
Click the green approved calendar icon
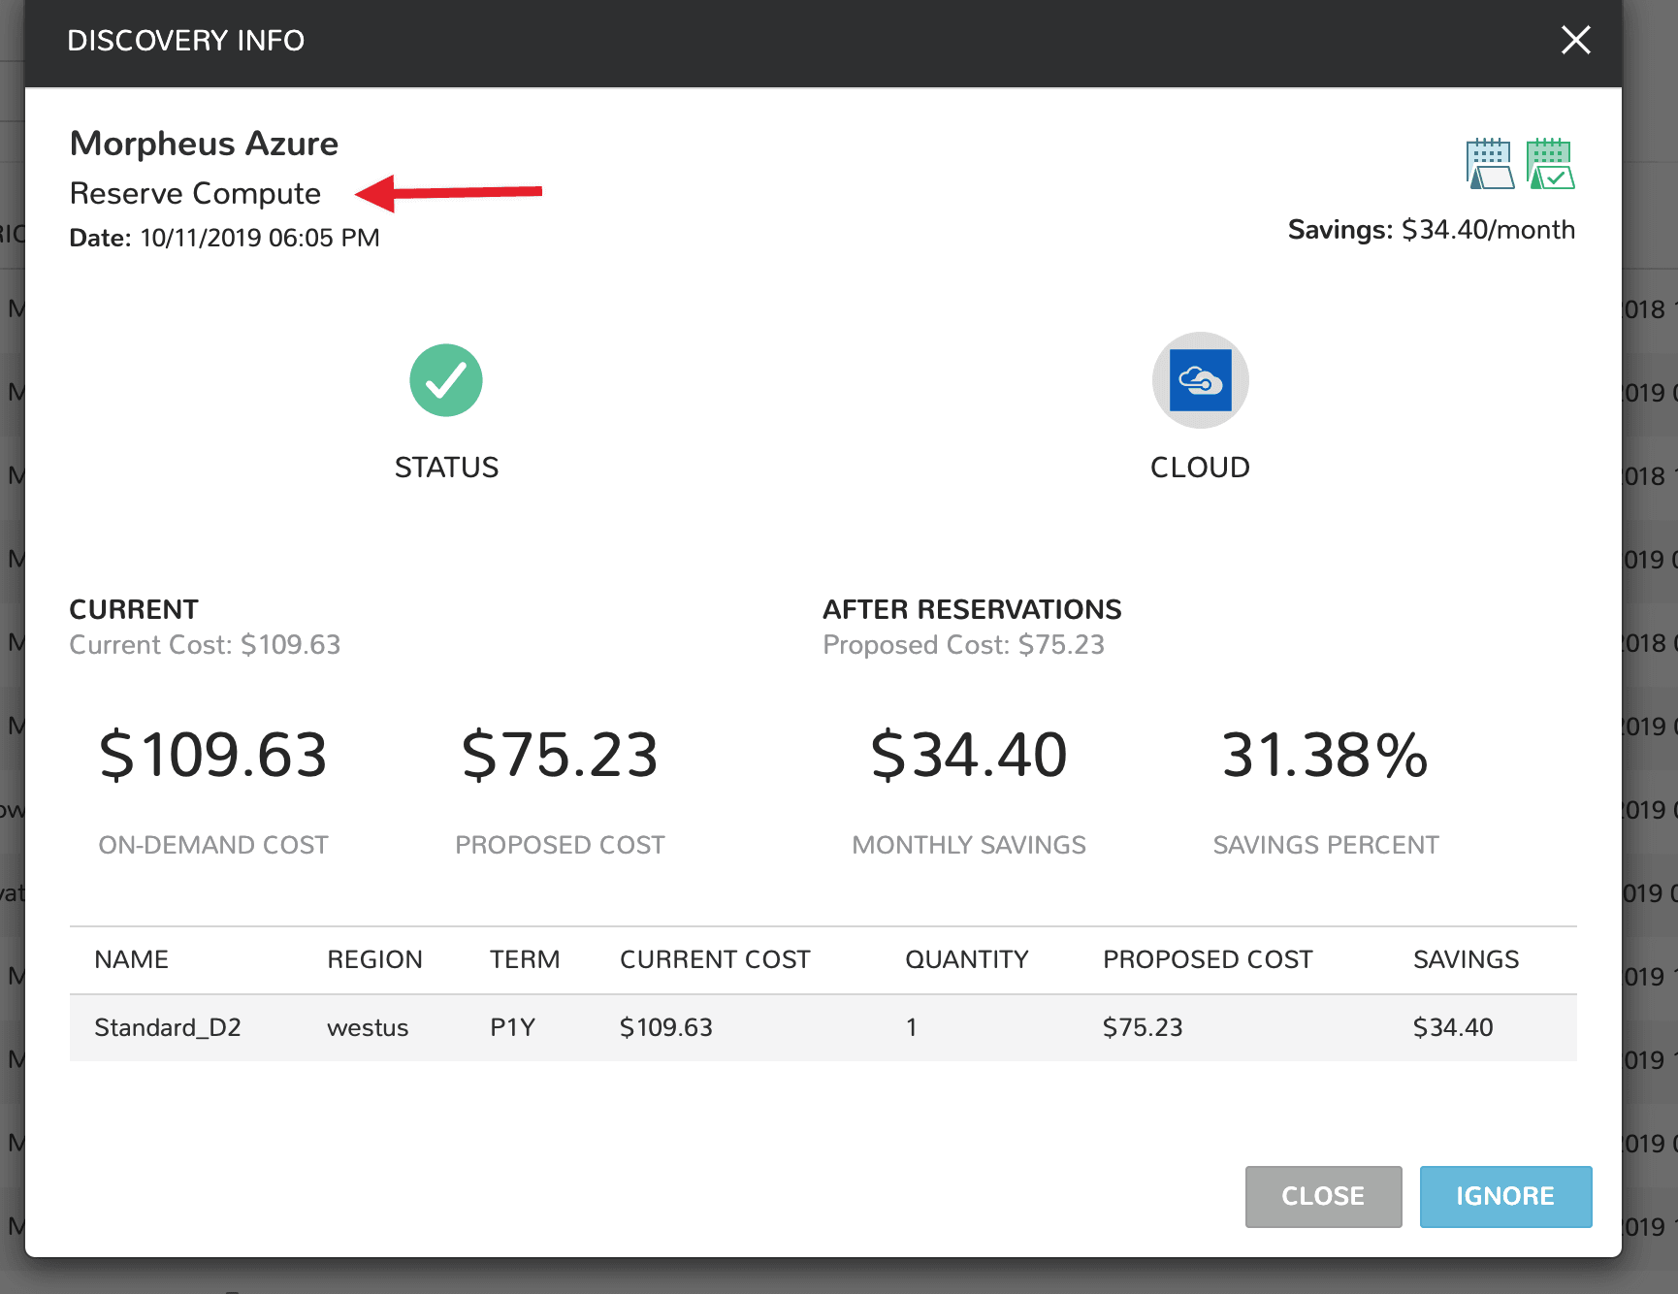point(1549,163)
